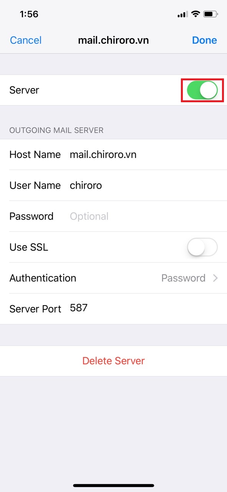Tap the 1:56 clock in status bar
Screen dimensions: 227x492
tap(29, 14)
